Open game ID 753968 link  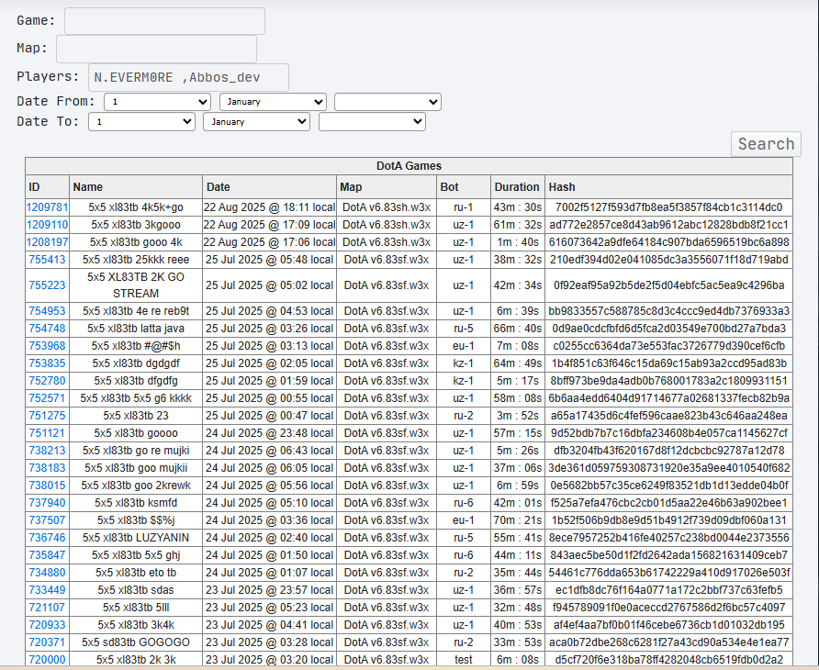pyautogui.click(x=47, y=346)
